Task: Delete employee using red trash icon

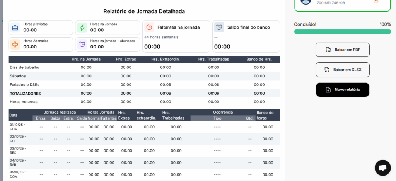Action: point(376,1)
